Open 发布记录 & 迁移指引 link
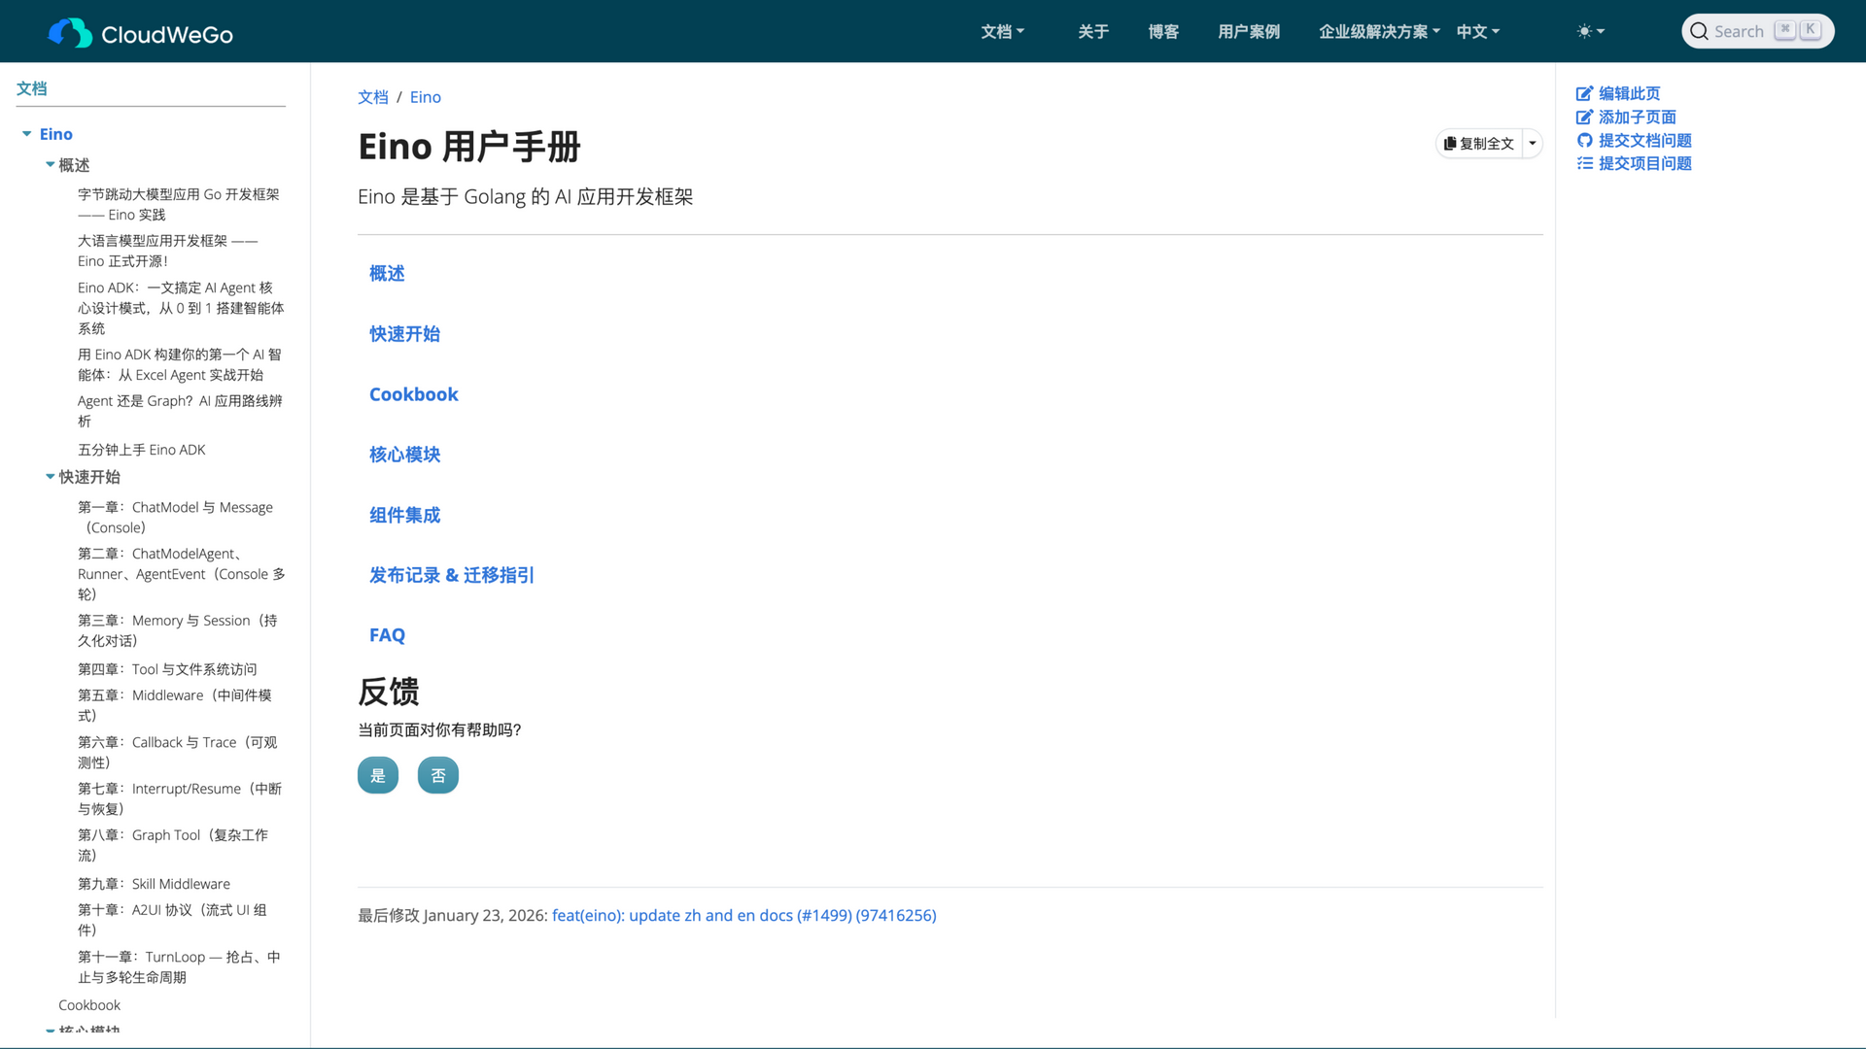Image resolution: width=1866 pixels, height=1049 pixels. (x=452, y=575)
